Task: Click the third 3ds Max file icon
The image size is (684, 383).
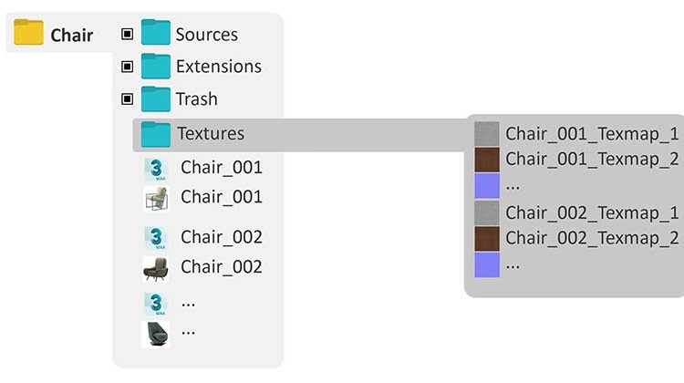Action: tap(156, 303)
